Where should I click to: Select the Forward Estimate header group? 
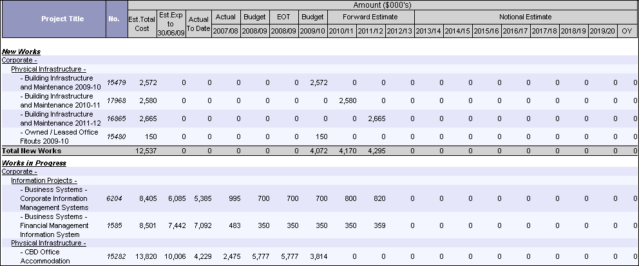coord(370,16)
